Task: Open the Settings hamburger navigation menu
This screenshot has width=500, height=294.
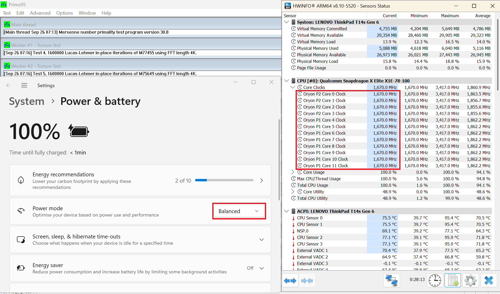Action: pyautogui.click(x=24, y=85)
